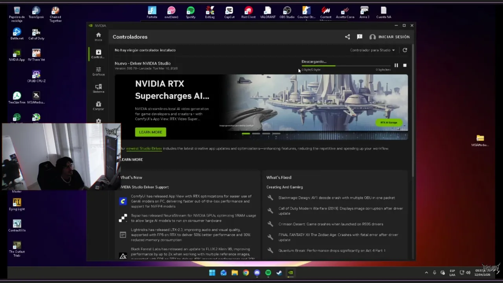503x283 pixels.
Task: Click the refresh drivers icon
Action: [405, 50]
